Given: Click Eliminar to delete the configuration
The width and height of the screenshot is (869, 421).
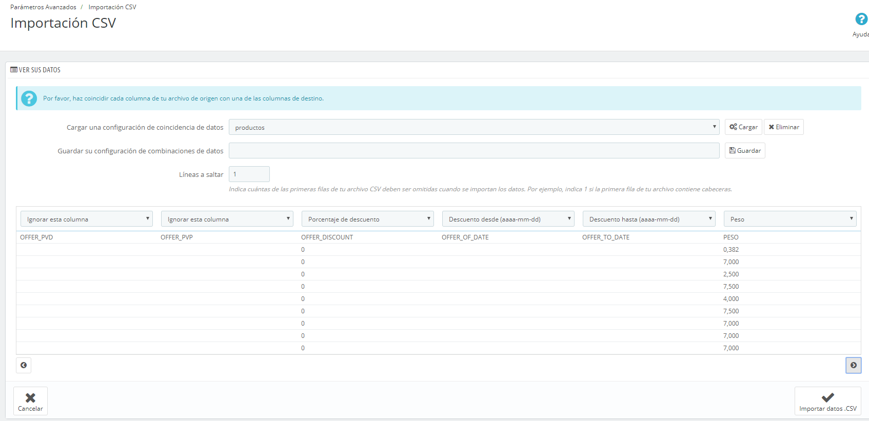Looking at the screenshot, I should [783, 127].
